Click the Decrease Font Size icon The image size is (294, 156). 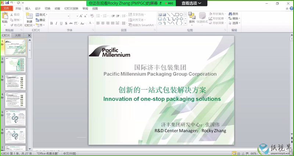(x=86, y=16)
